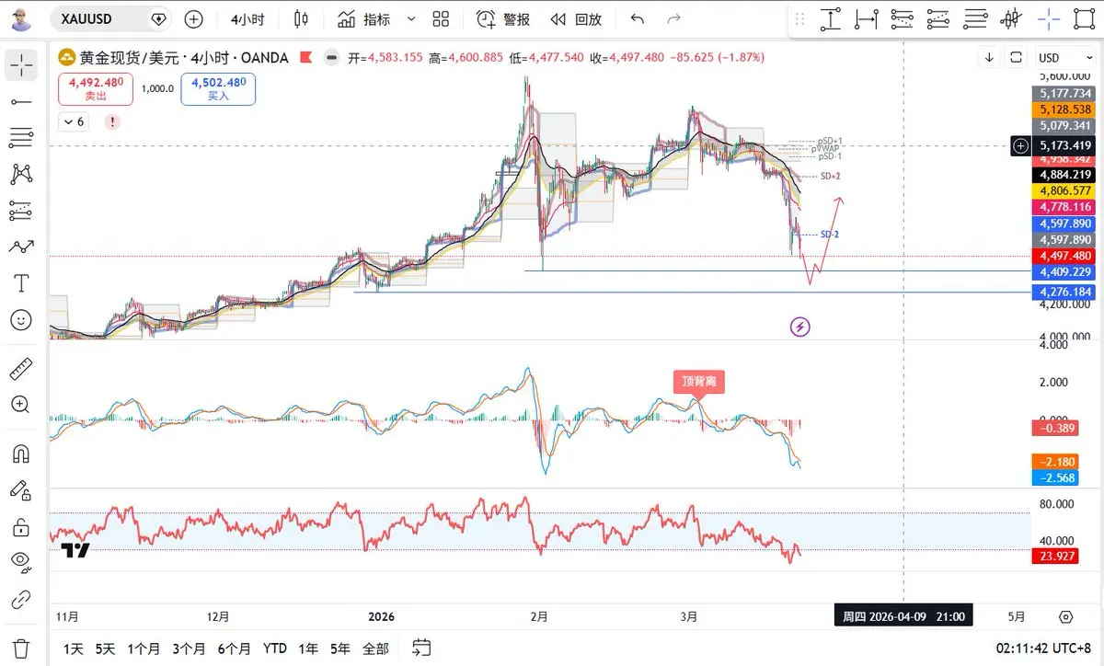Expand the indicator templates chevron
Viewport: 1104px width, 666px height.
pos(411,18)
